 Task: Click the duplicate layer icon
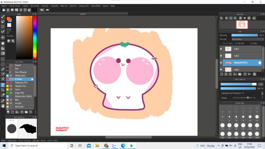click(245, 74)
